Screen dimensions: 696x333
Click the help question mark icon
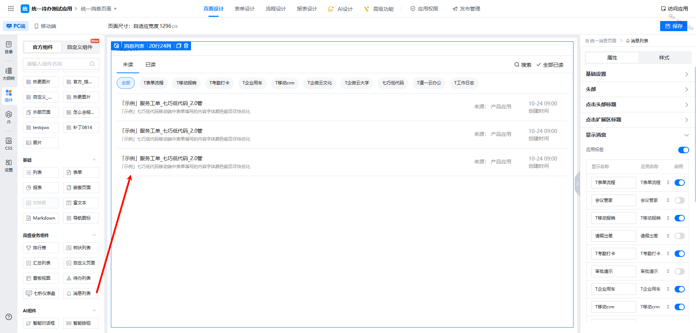click(x=9, y=317)
